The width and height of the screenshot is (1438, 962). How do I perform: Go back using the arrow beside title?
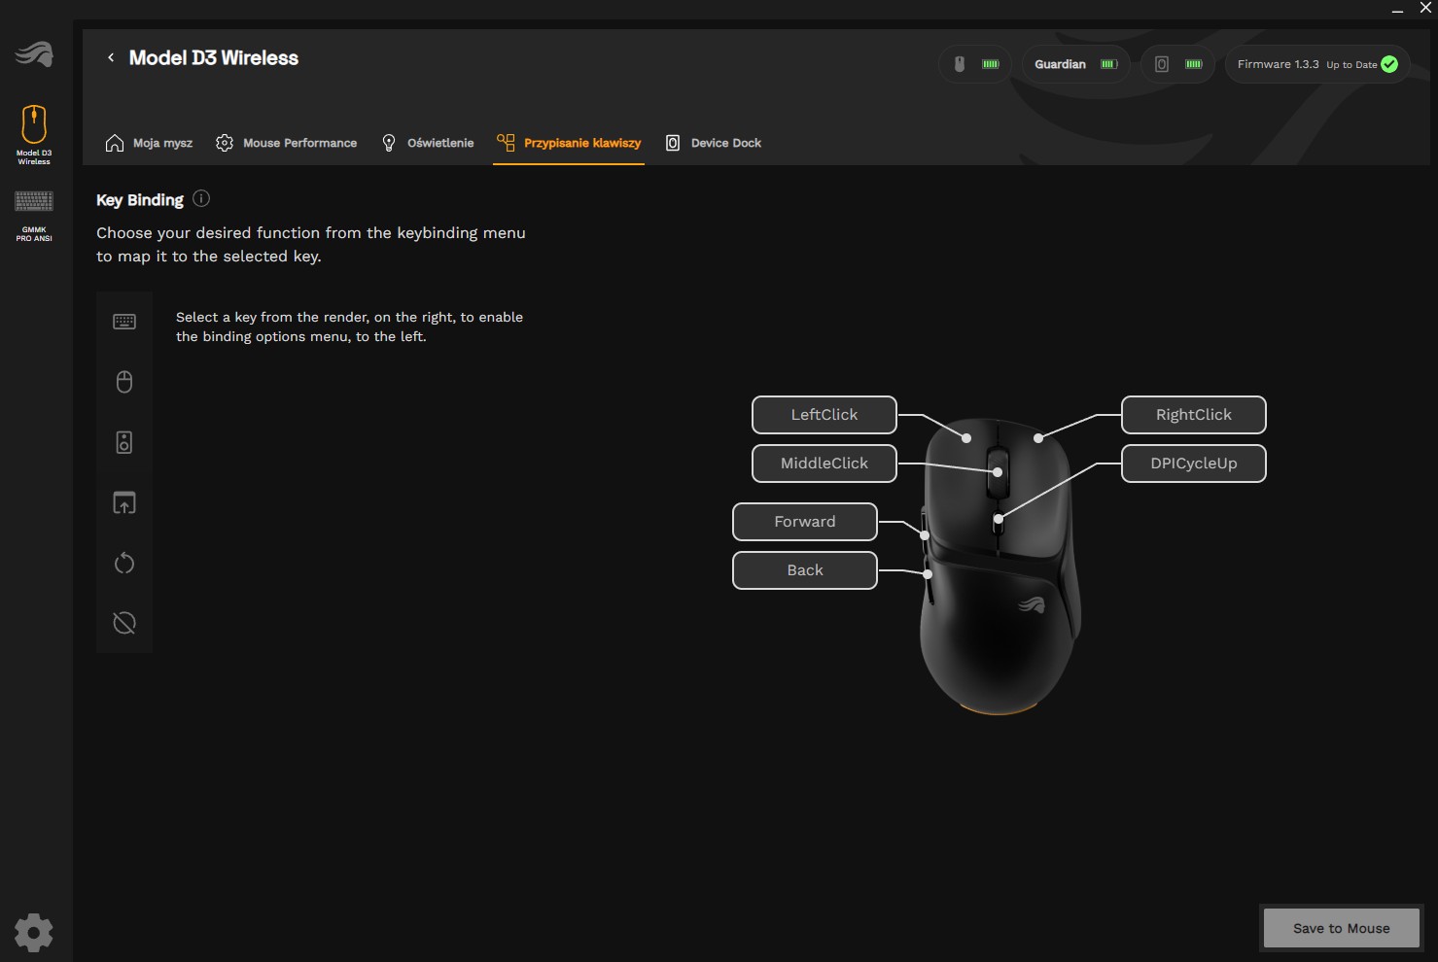tap(111, 58)
